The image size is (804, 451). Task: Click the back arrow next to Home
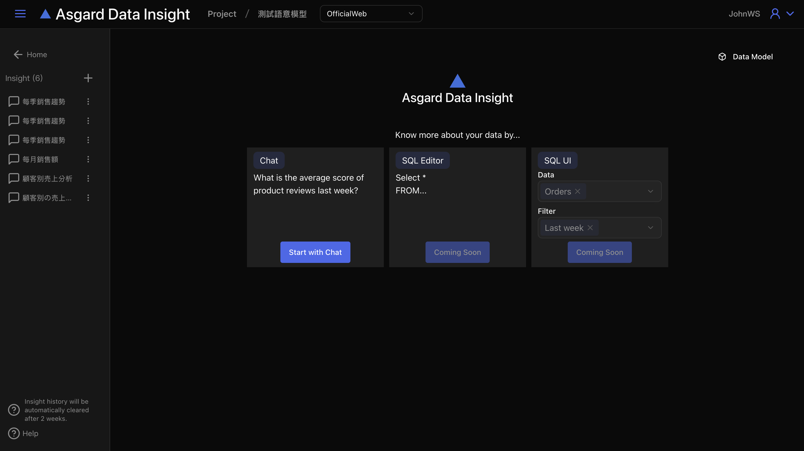point(18,55)
